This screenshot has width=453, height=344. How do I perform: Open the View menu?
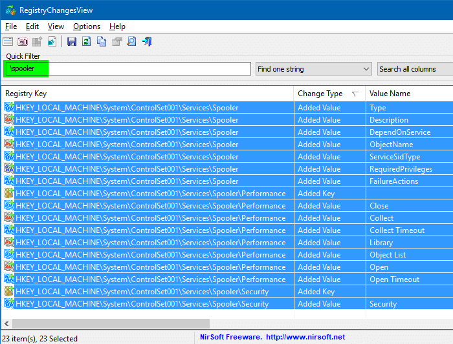pos(56,26)
